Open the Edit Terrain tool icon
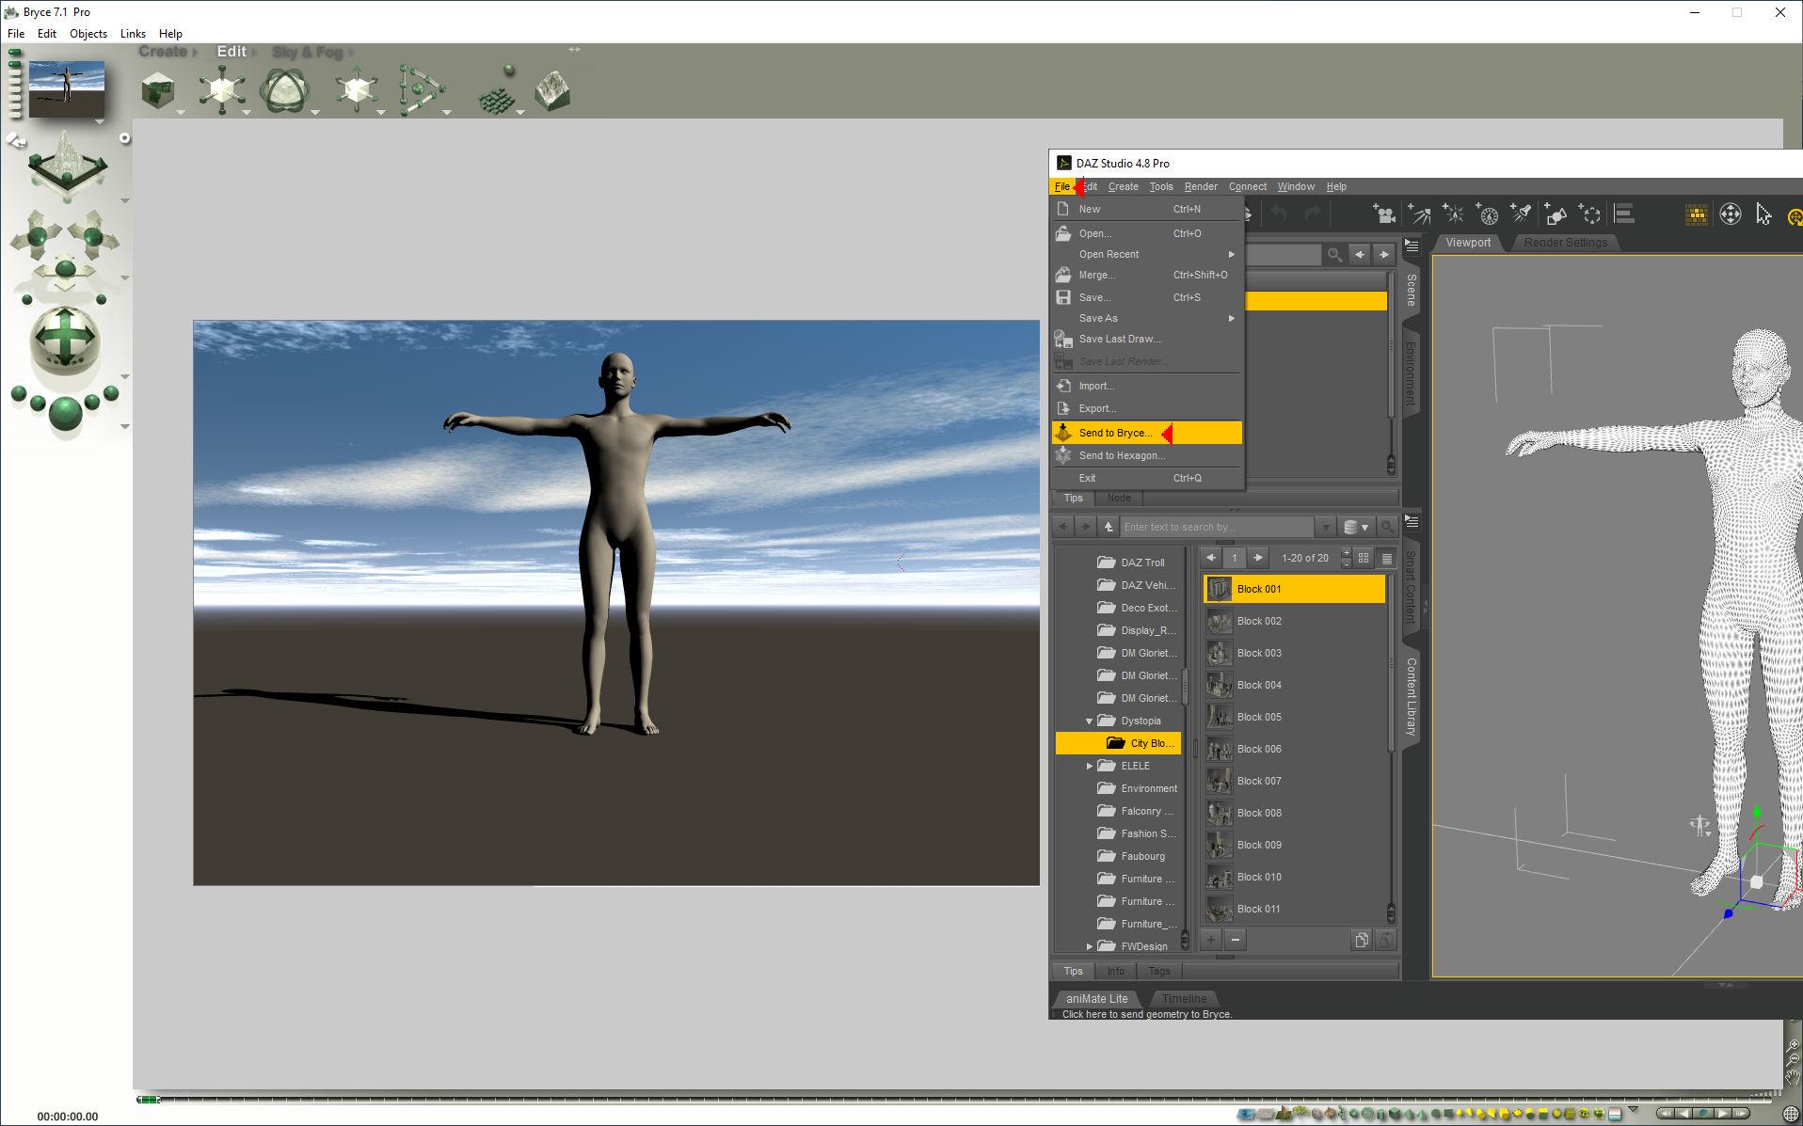This screenshot has width=1803, height=1126. pyautogui.click(x=552, y=91)
